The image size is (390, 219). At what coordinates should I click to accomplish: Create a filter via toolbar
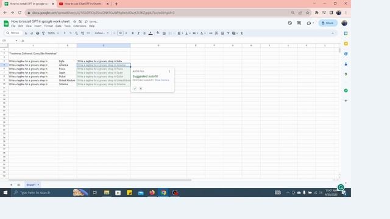coord(228,33)
